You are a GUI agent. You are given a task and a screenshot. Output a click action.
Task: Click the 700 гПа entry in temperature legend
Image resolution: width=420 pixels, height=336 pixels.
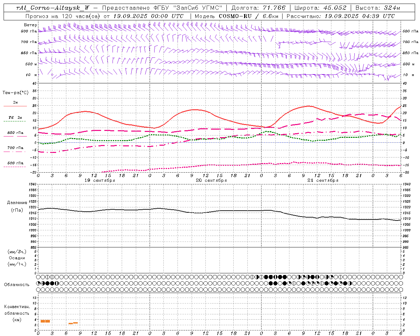pyautogui.click(x=15, y=148)
